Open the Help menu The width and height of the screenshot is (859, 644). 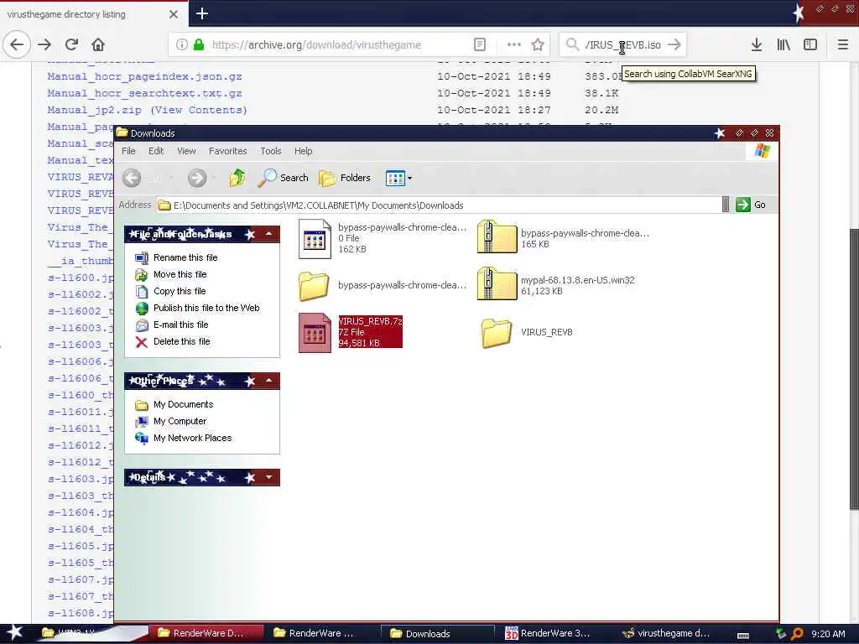coord(303,151)
